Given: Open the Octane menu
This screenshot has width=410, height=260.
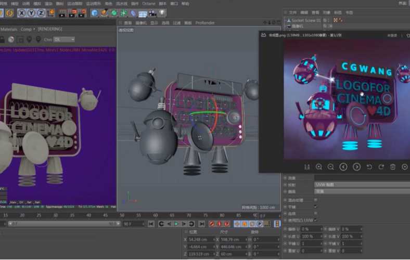Looking at the screenshot, I should (x=148, y=4).
